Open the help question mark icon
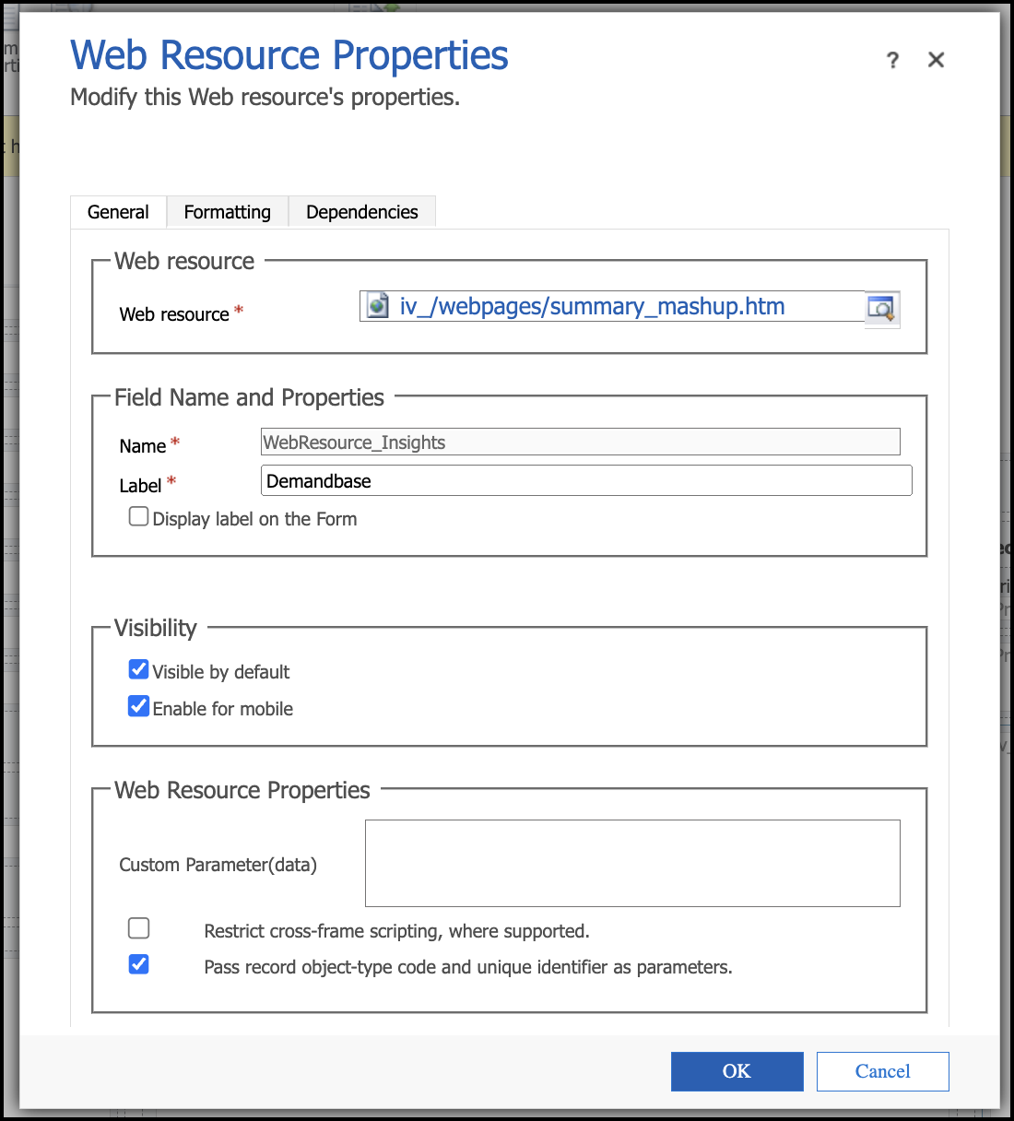1014x1121 pixels. 892,61
